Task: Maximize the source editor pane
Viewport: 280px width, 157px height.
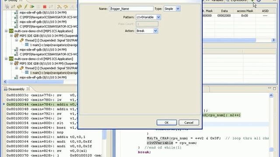Action: click(x=274, y=88)
